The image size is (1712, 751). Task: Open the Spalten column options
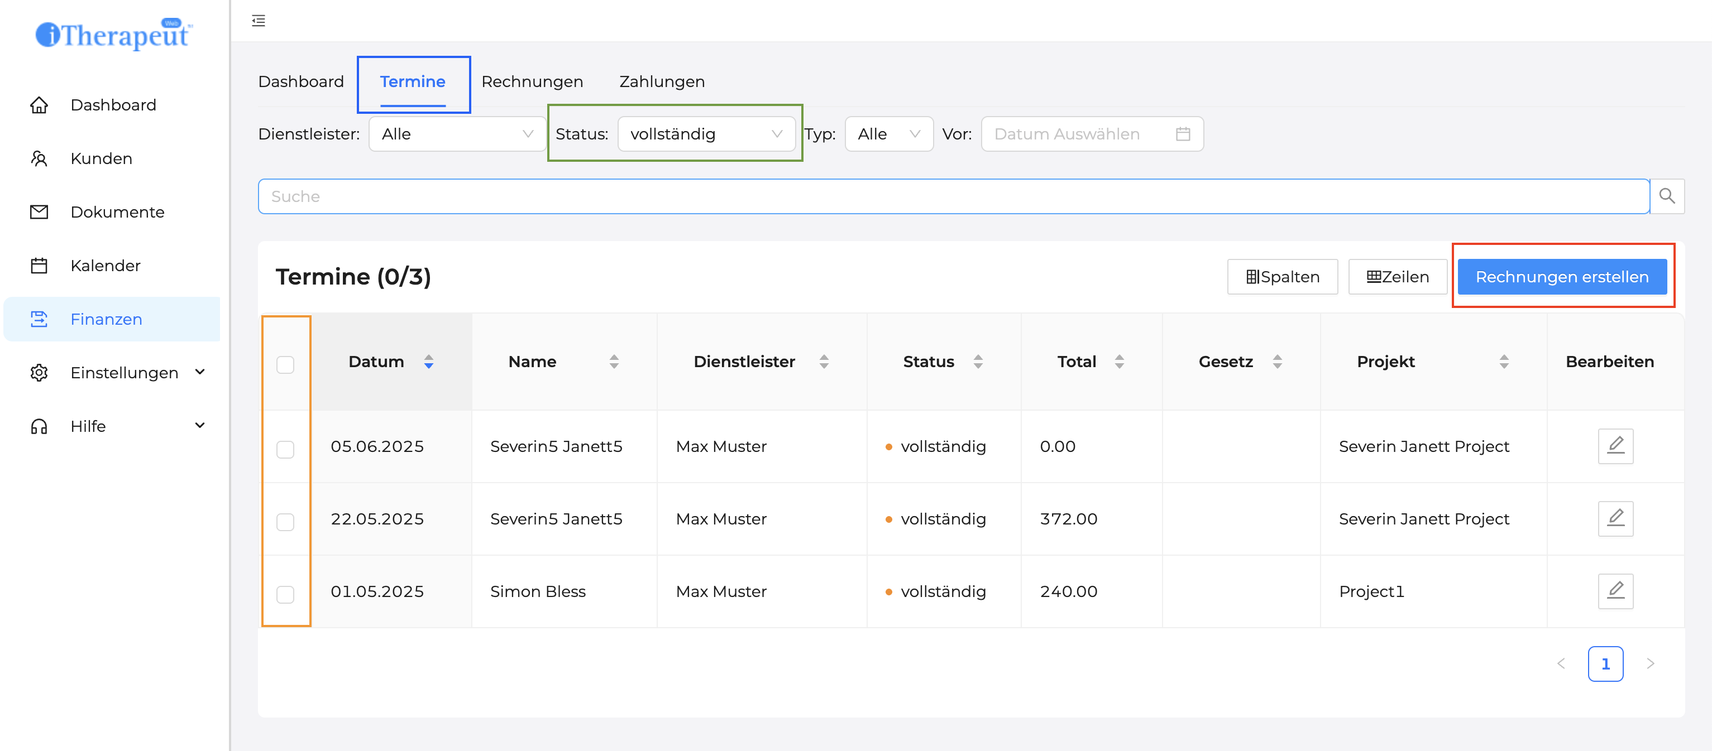point(1282,277)
